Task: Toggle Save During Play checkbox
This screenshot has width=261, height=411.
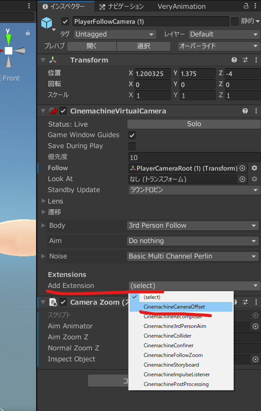Action: pos(132,146)
